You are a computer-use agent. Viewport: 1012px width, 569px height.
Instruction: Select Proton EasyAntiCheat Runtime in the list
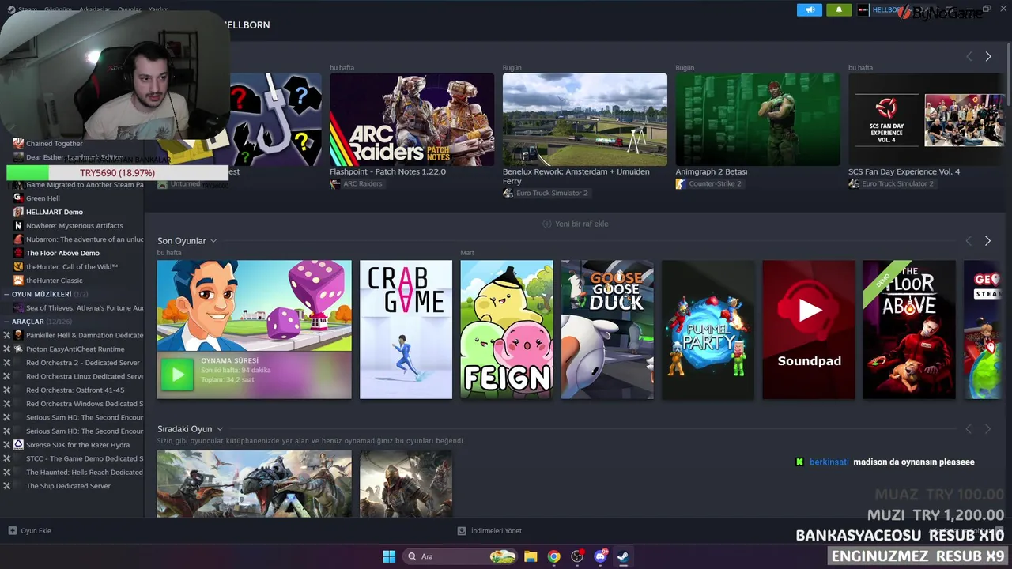75,349
